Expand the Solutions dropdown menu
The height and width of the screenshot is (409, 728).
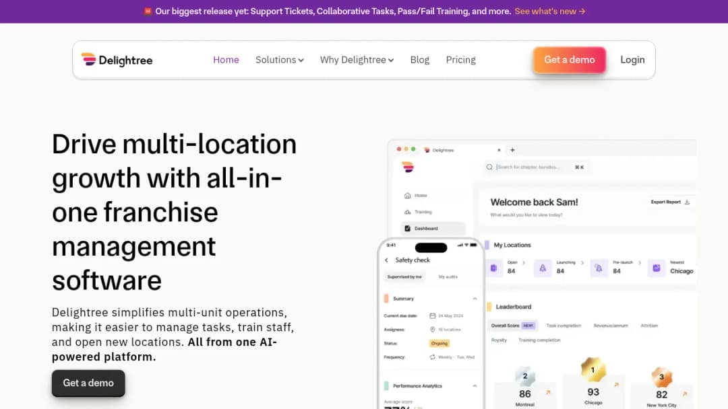coord(280,60)
